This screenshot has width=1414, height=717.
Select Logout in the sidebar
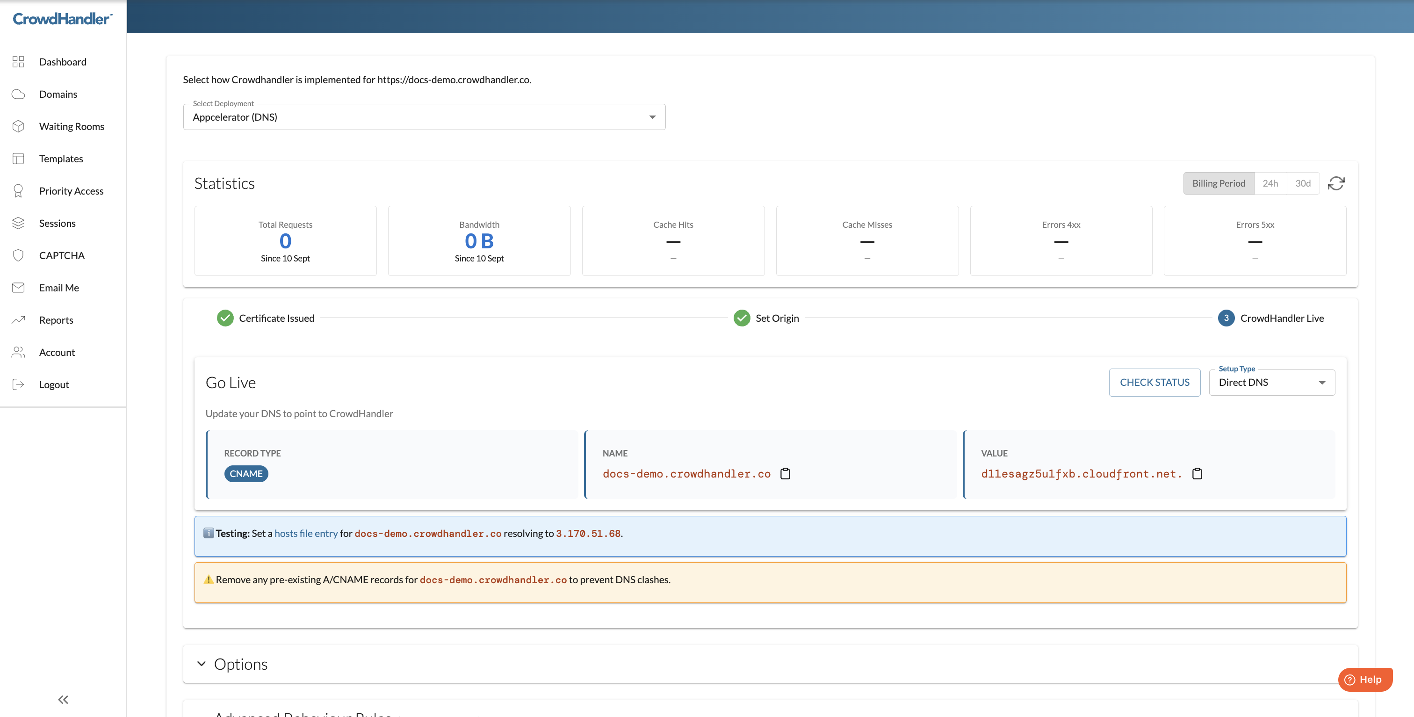[63, 384]
